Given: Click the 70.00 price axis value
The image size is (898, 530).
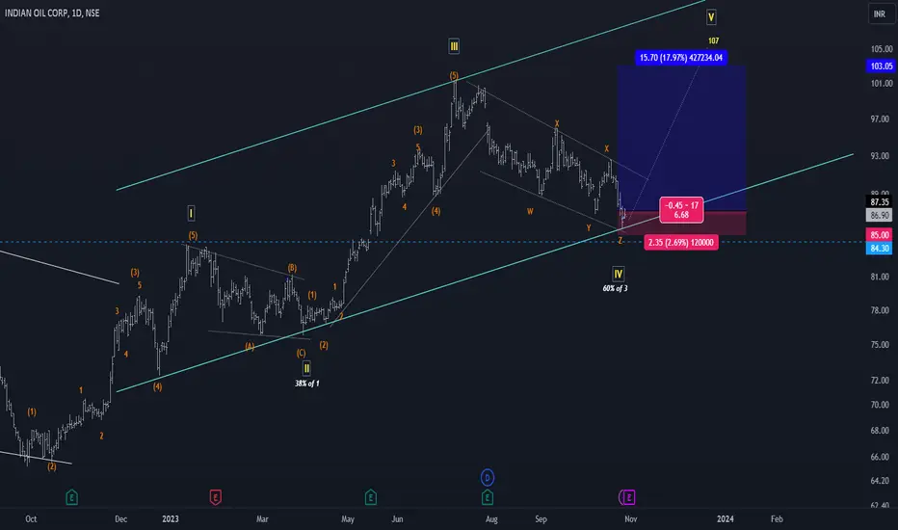Looking at the screenshot, I should click(880, 405).
